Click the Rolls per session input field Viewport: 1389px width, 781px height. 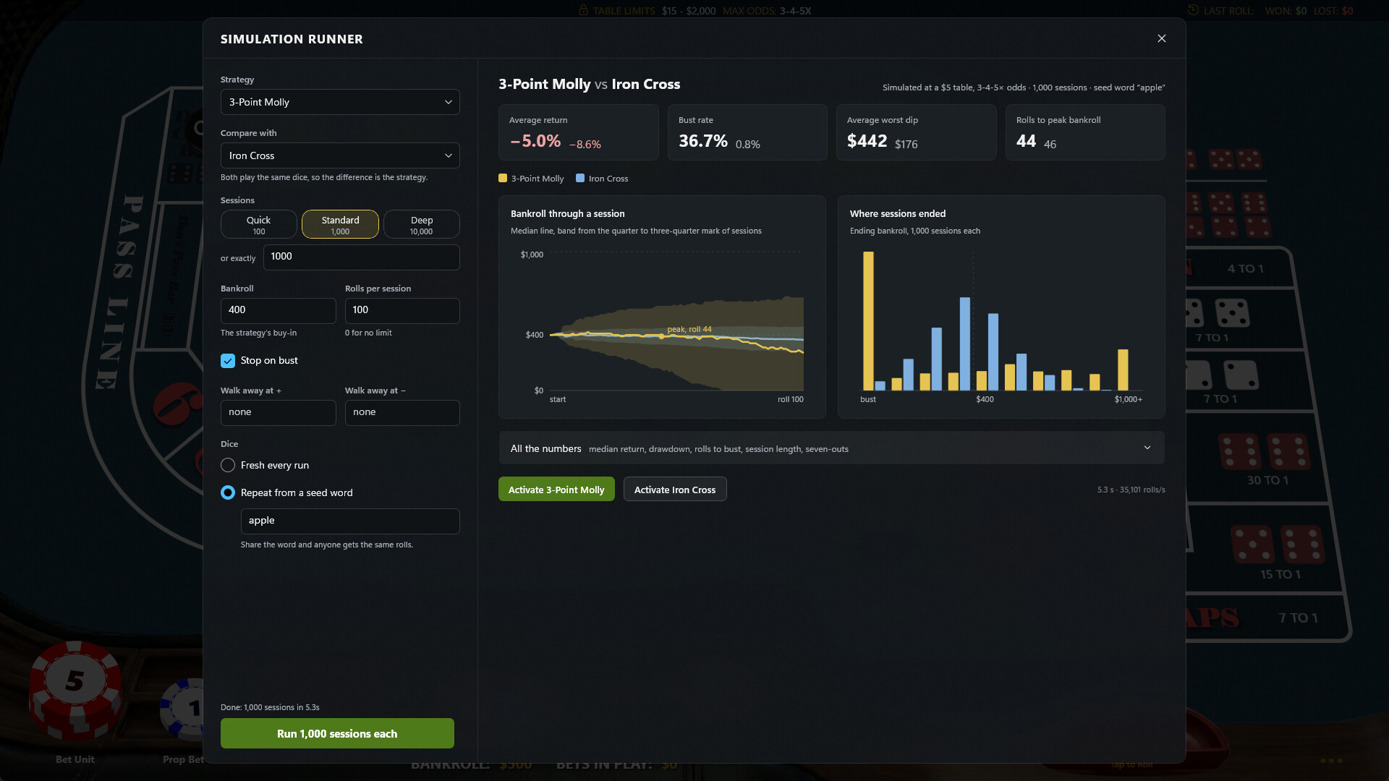(x=402, y=310)
